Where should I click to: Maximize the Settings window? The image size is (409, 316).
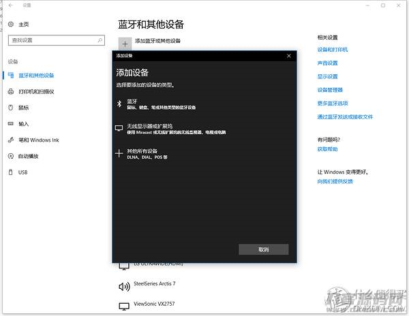383,5
